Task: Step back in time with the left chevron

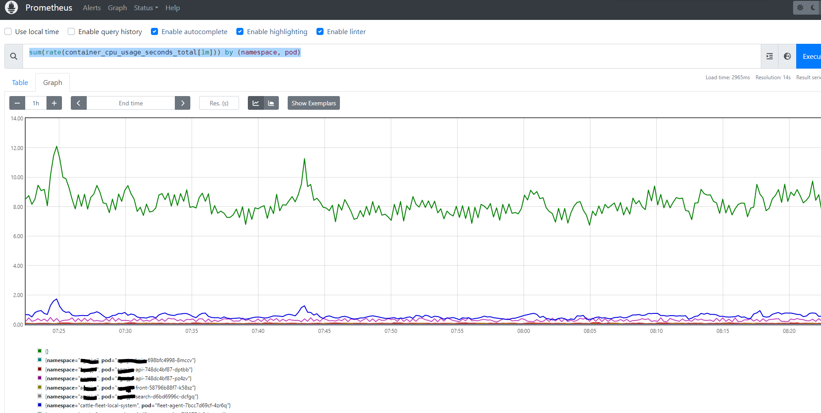Action: (x=78, y=103)
